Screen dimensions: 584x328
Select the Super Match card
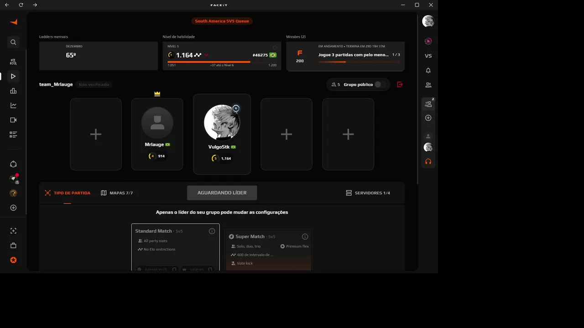click(x=268, y=250)
